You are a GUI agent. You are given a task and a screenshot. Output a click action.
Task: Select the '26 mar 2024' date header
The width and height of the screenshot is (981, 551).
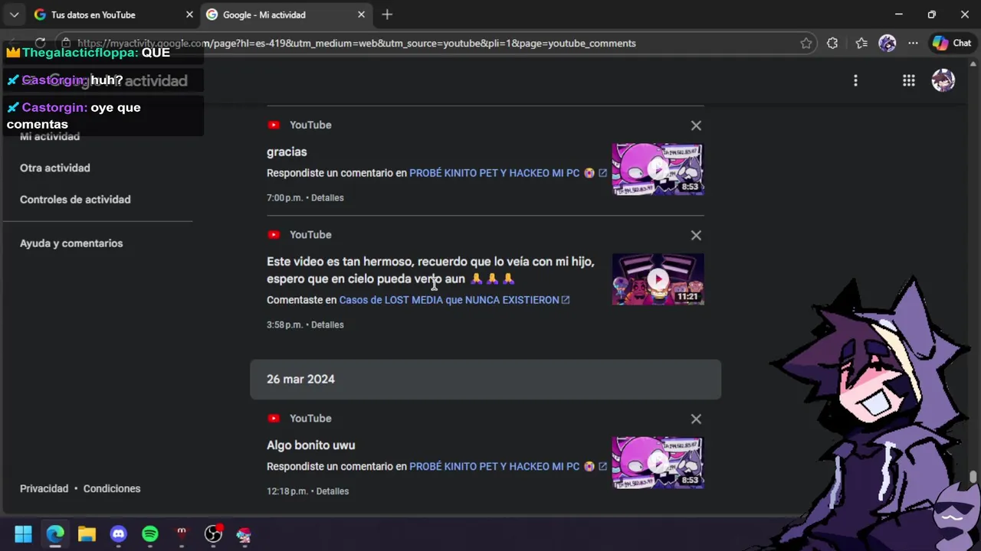coord(485,380)
